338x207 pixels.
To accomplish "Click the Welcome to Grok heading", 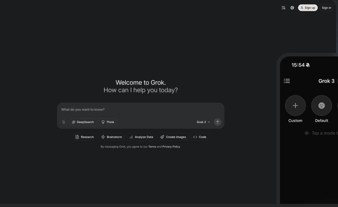I will pyautogui.click(x=140, y=82).
